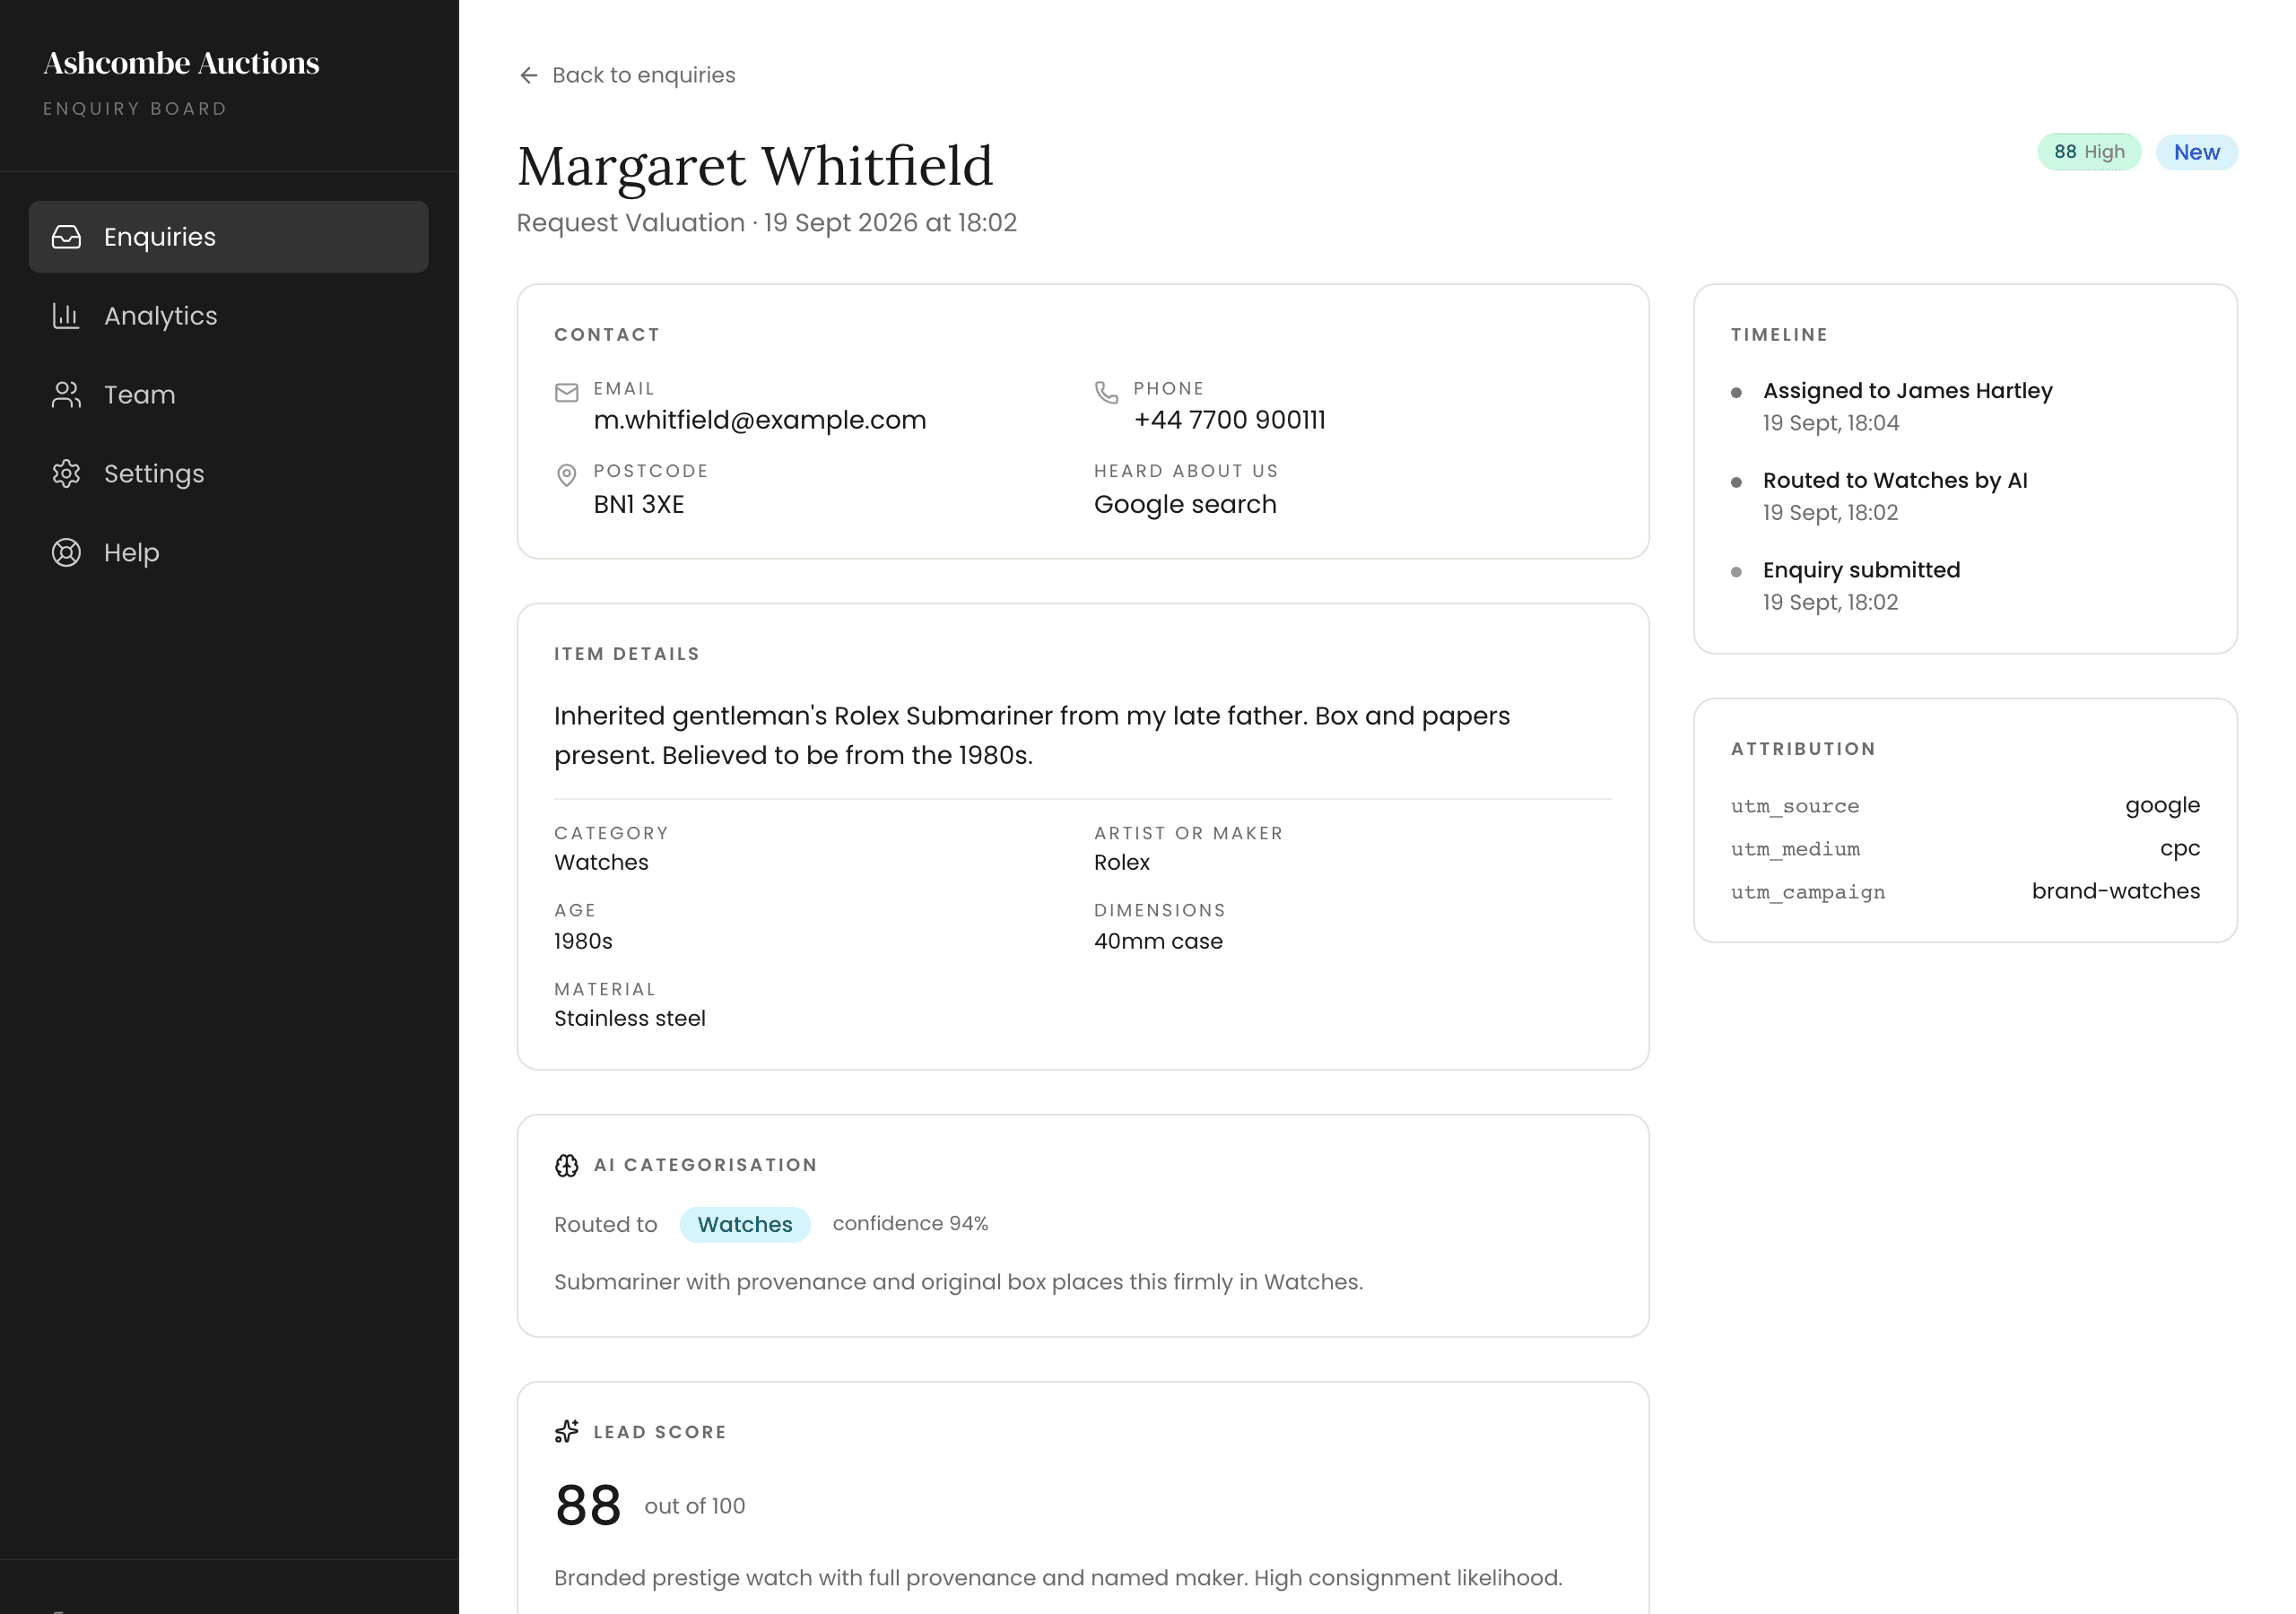2296x1614 pixels.
Task: Click the AI Categorisation brain icon
Action: click(x=566, y=1165)
